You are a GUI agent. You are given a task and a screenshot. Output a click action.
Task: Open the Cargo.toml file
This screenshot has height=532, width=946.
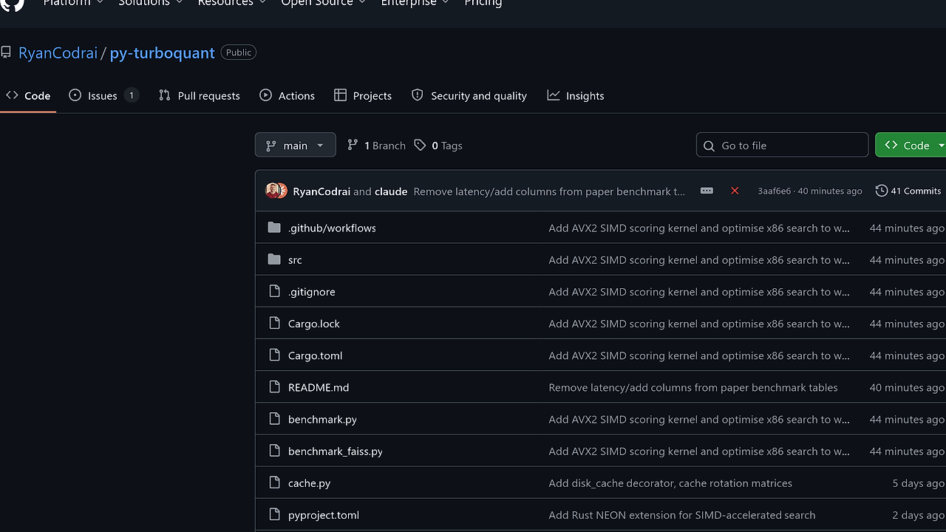315,355
